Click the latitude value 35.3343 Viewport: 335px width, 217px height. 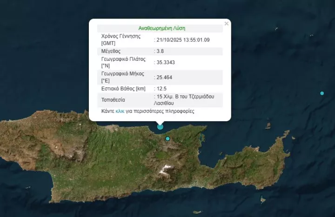166,62
